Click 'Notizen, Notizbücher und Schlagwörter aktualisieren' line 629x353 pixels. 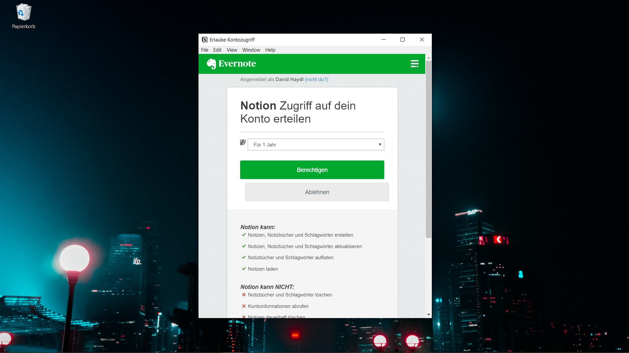point(305,246)
